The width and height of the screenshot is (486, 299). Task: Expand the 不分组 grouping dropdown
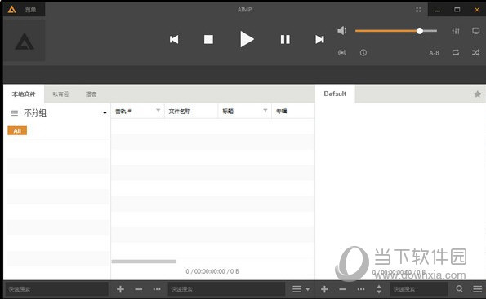click(105, 113)
